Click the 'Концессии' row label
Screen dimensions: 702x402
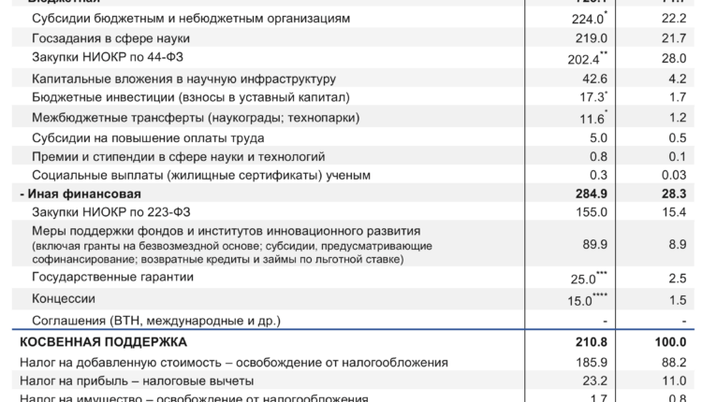click(63, 298)
